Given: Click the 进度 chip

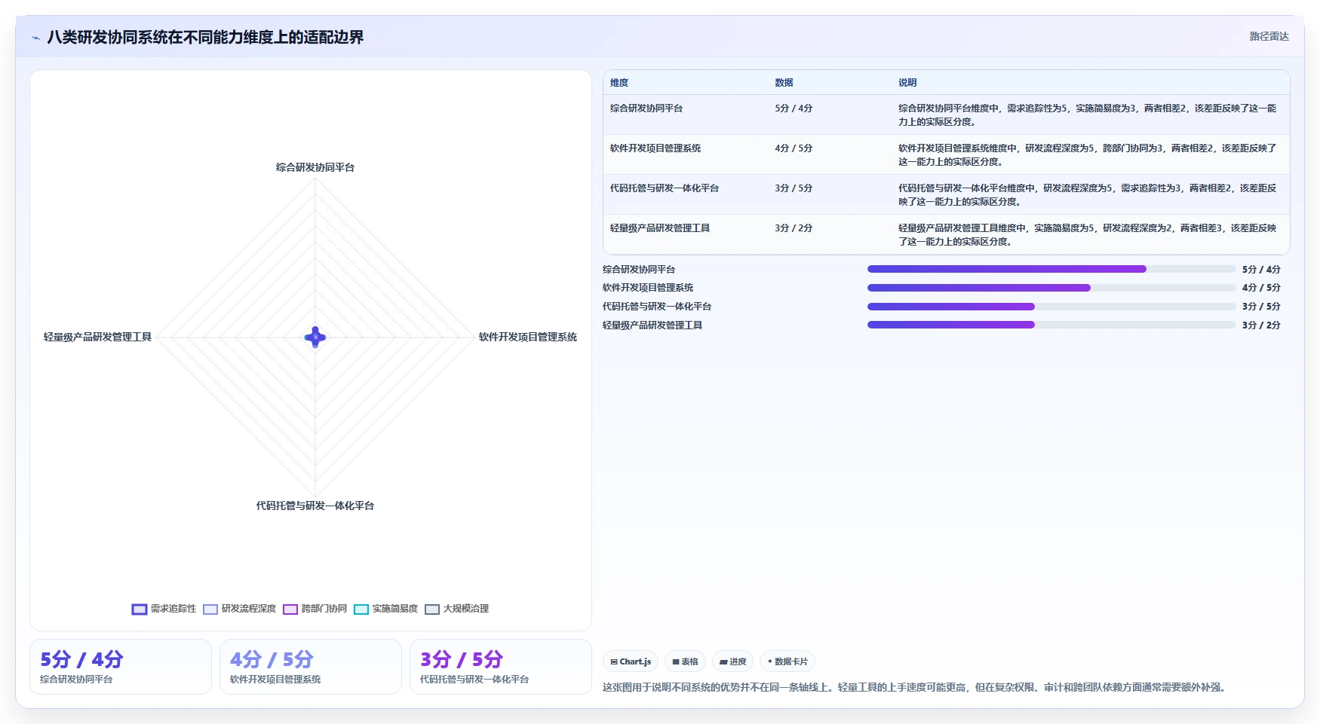Looking at the screenshot, I should click(732, 661).
